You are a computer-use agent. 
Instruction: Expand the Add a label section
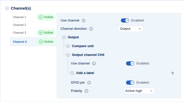72,73
